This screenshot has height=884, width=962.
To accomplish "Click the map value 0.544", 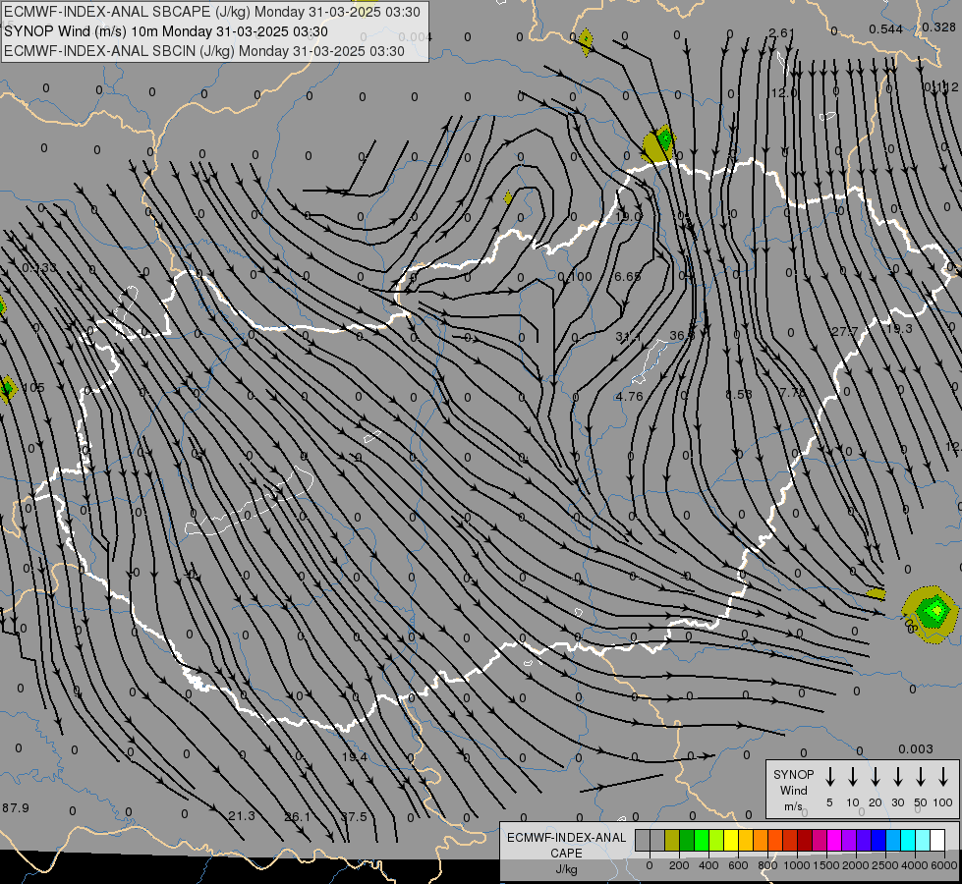I will click(886, 28).
